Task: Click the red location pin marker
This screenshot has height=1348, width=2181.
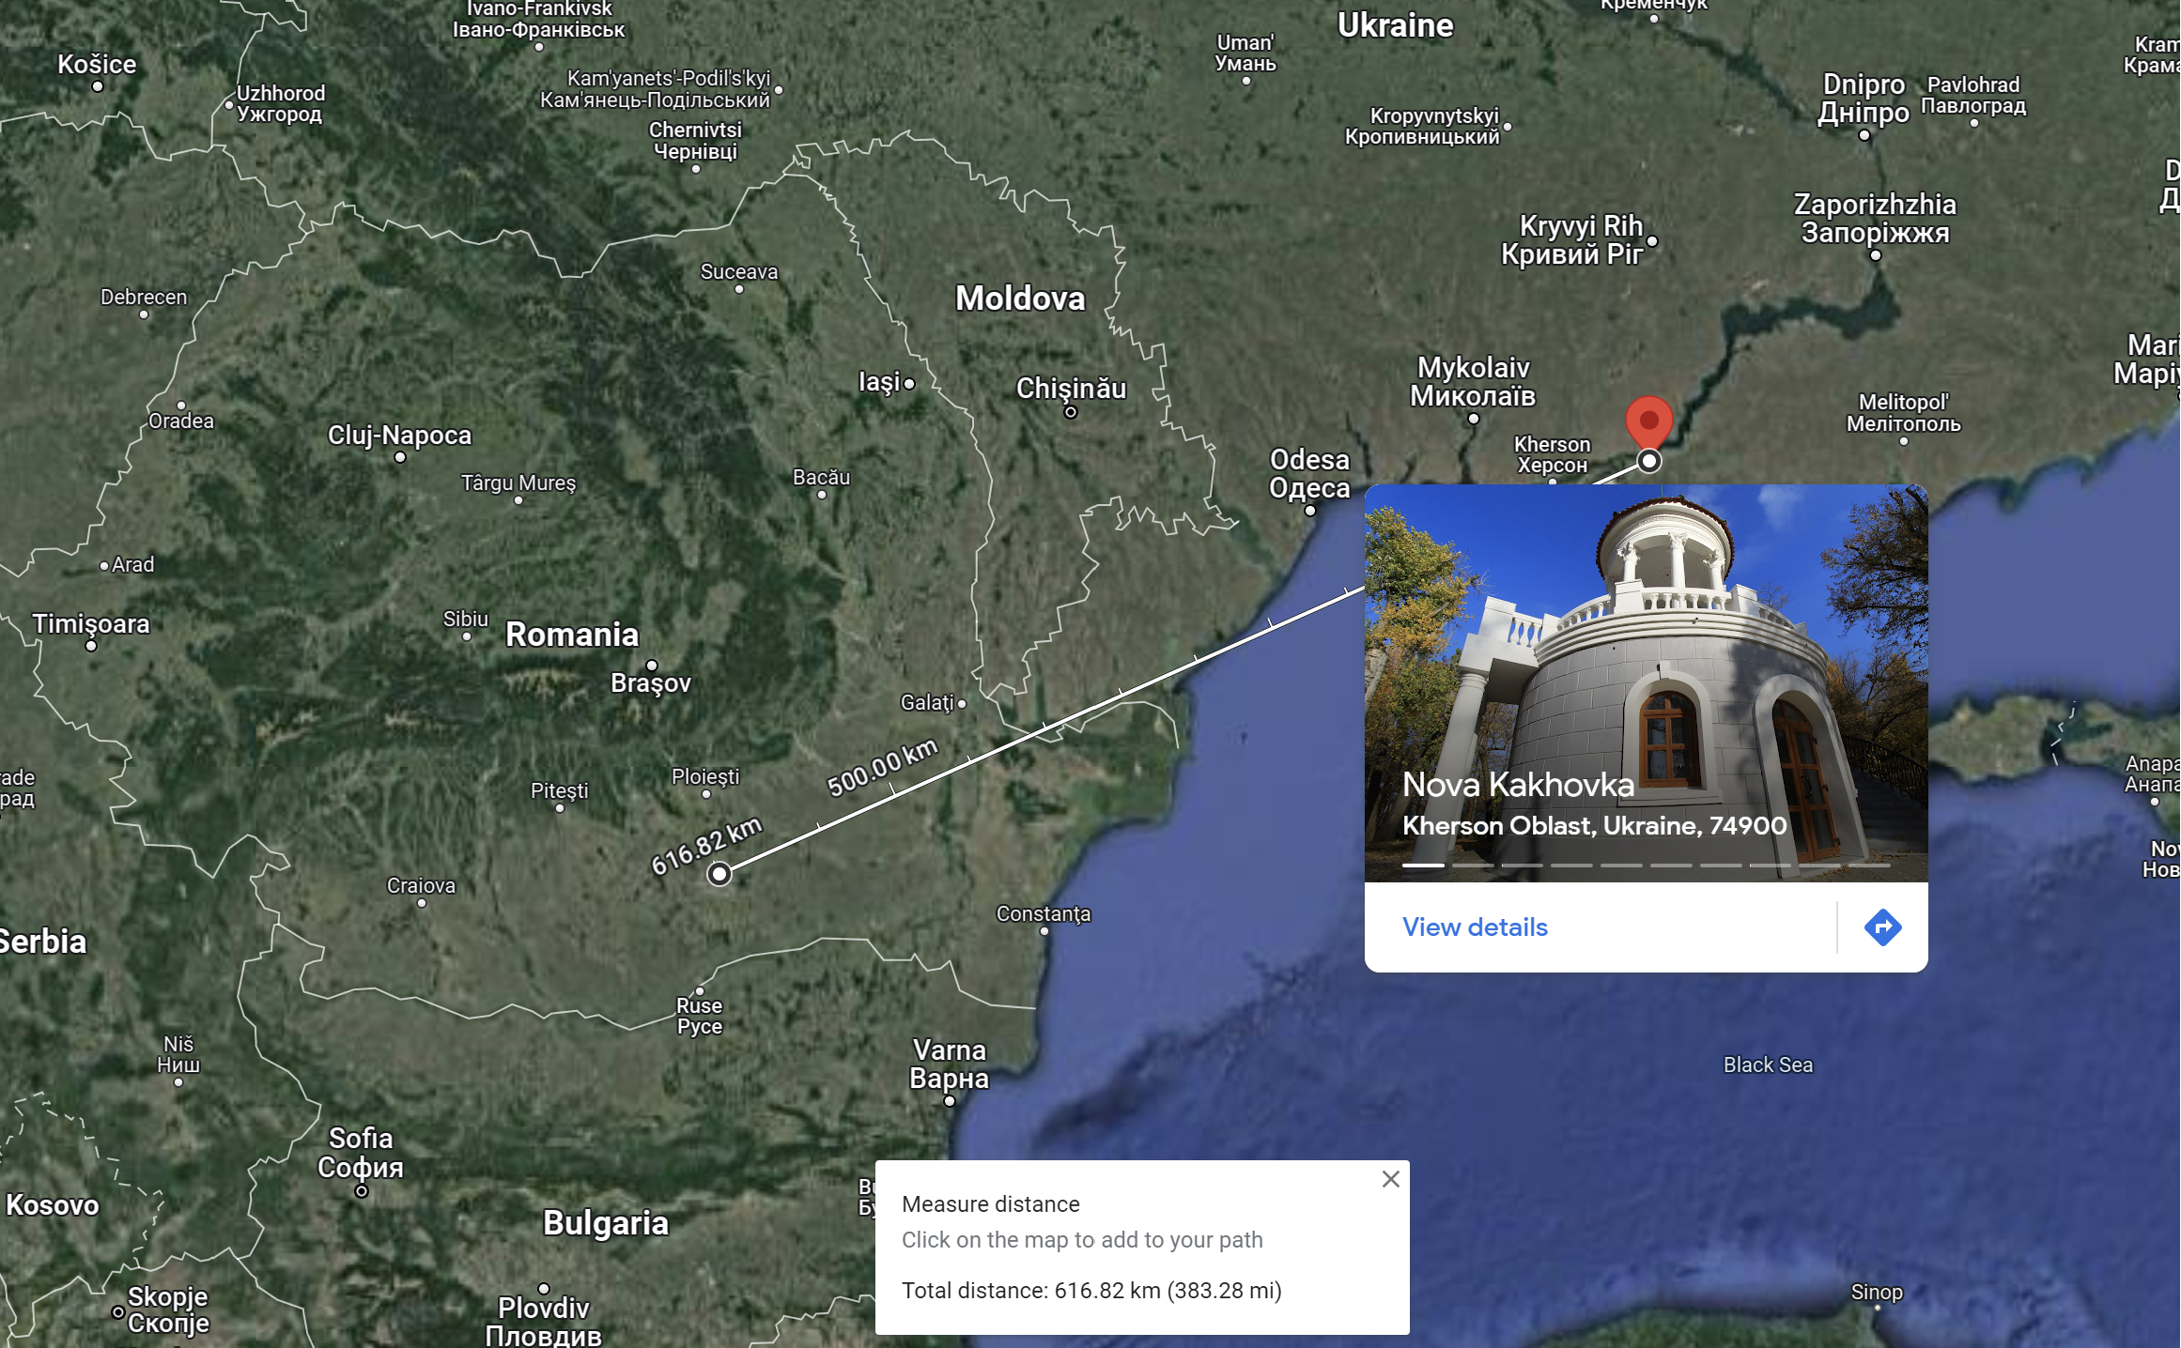Action: click(1648, 421)
